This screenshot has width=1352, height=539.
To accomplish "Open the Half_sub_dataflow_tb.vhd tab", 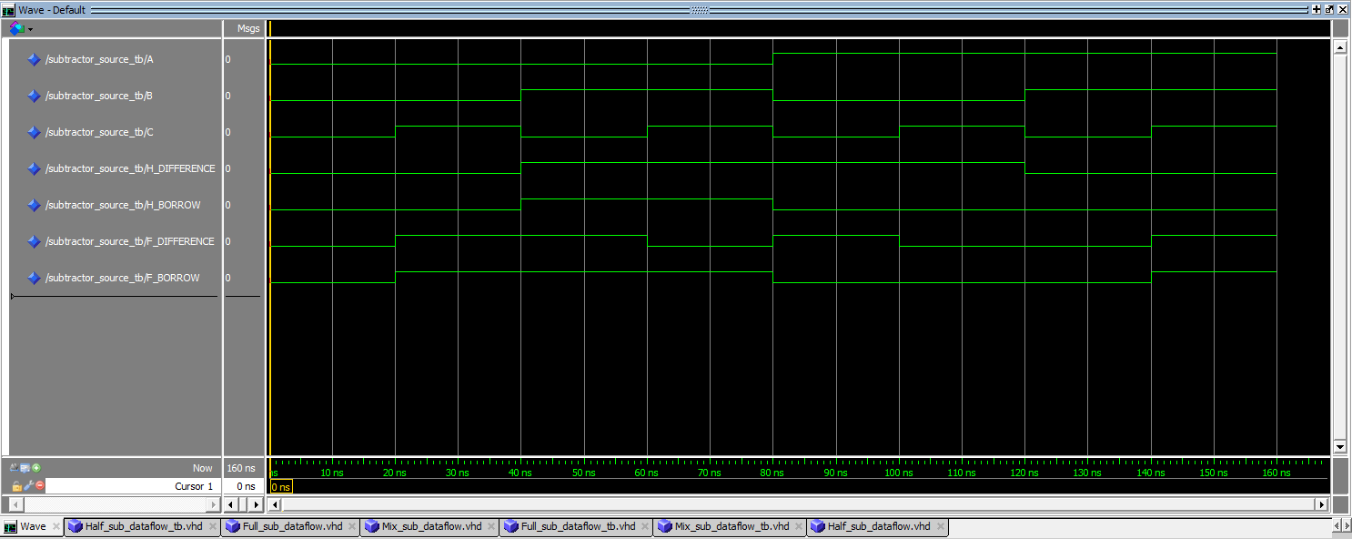I will click(142, 526).
